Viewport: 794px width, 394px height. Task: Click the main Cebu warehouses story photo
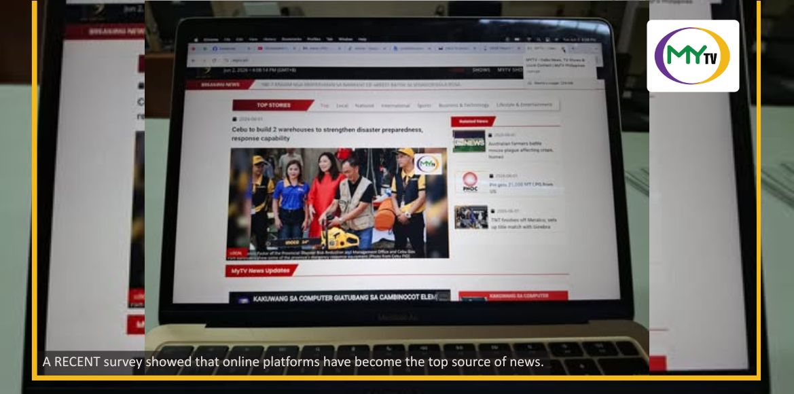pos(338,203)
